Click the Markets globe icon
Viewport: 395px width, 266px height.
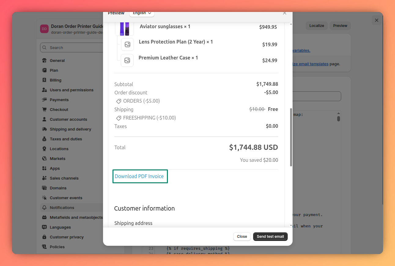(x=44, y=158)
